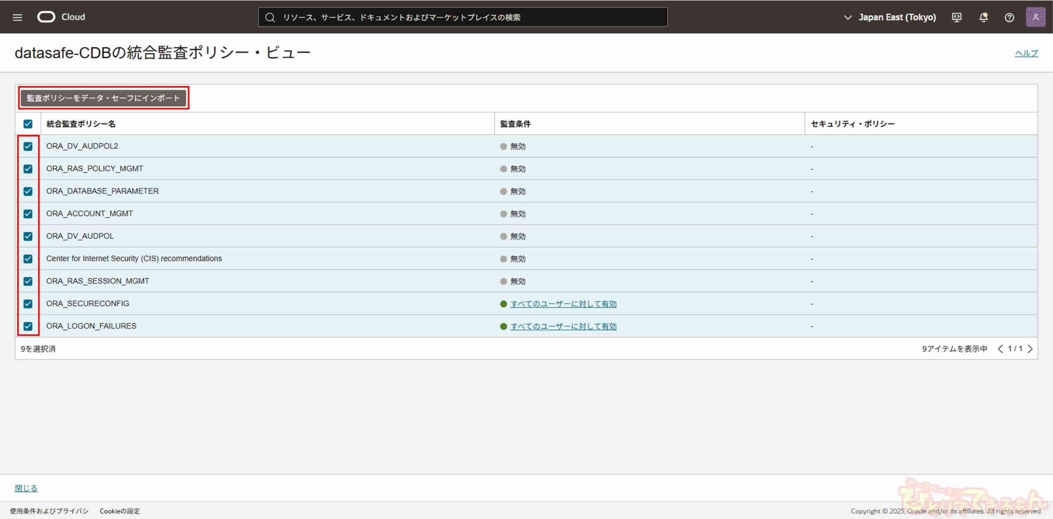Toggle the select-all header checkbox
The width and height of the screenshot is (1053, 519).
(28, 124)
